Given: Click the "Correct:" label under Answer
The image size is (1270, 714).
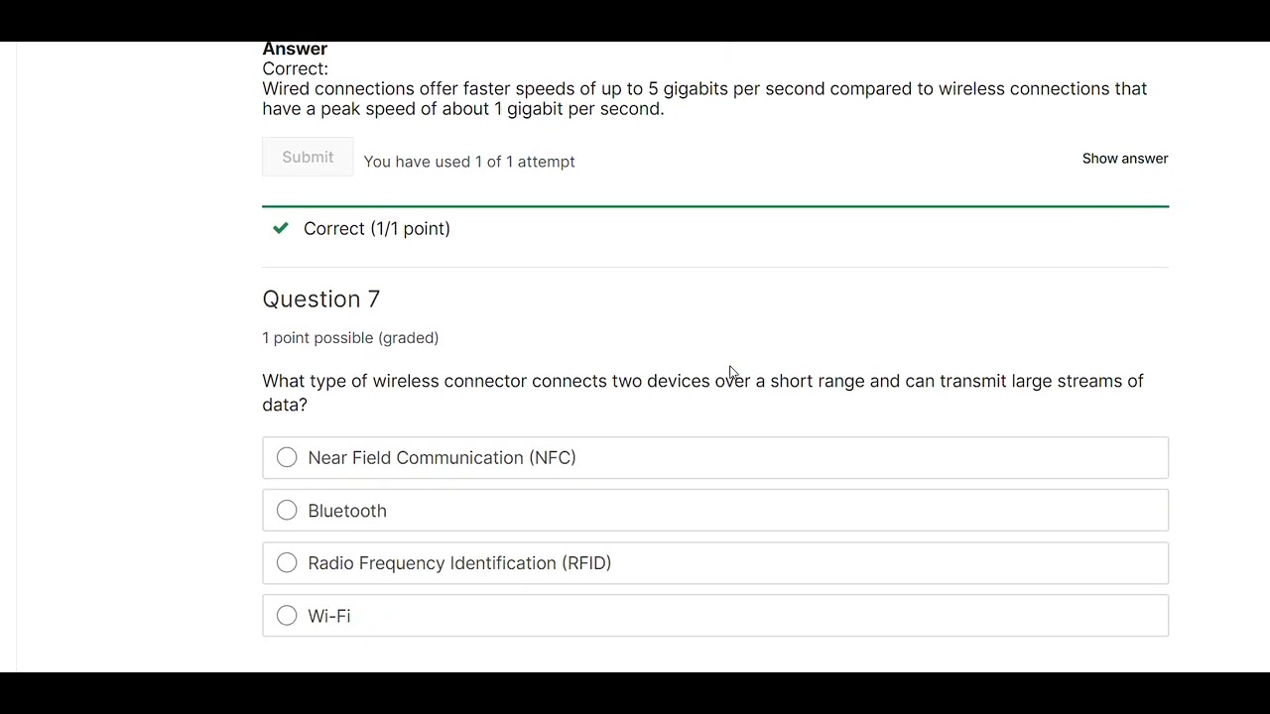Looking at the screenshot, I should (x=295, y=68).
